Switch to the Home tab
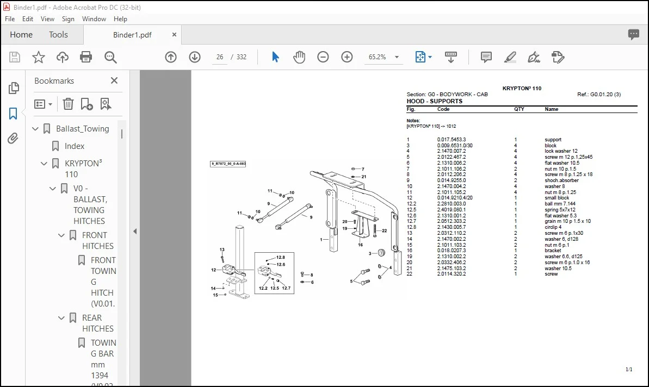Image resolution: width=649 pixels, height=387 pixels. click(21, 35)
